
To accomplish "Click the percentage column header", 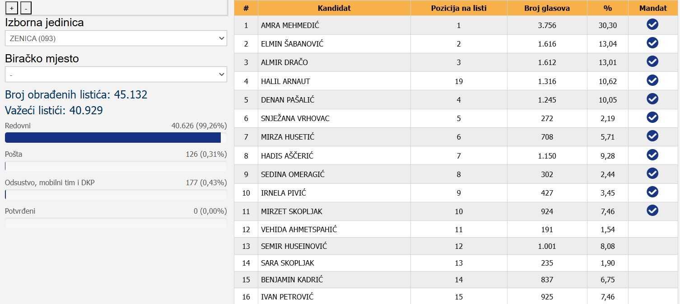I will point(607,8).
